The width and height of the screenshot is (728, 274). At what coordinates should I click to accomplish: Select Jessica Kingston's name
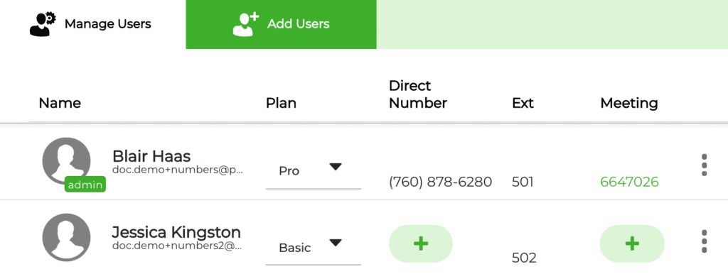pos(176,233)
